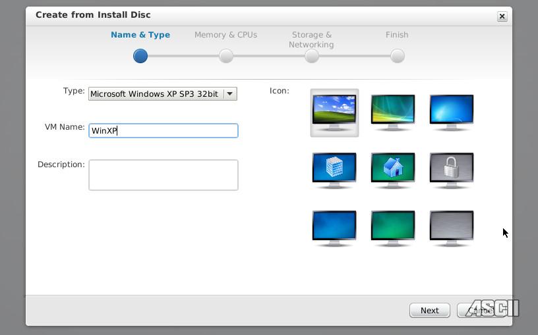Close the dialog with the X button
Image resolution: width=538 pixels, height=335 pixels.
pyautogui.click(x=502, y=16)
